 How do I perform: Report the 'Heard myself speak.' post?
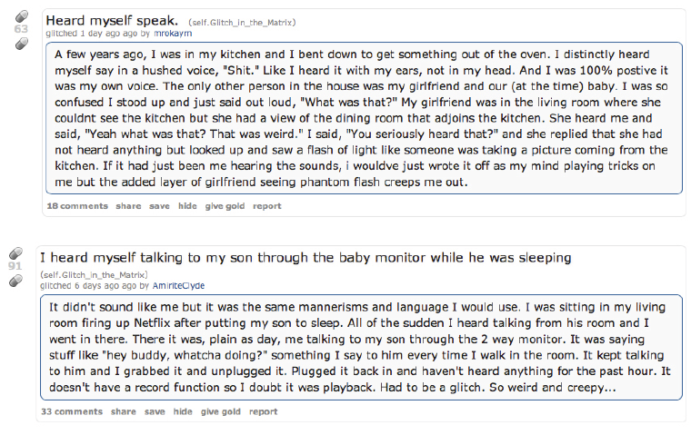point(267,206)
